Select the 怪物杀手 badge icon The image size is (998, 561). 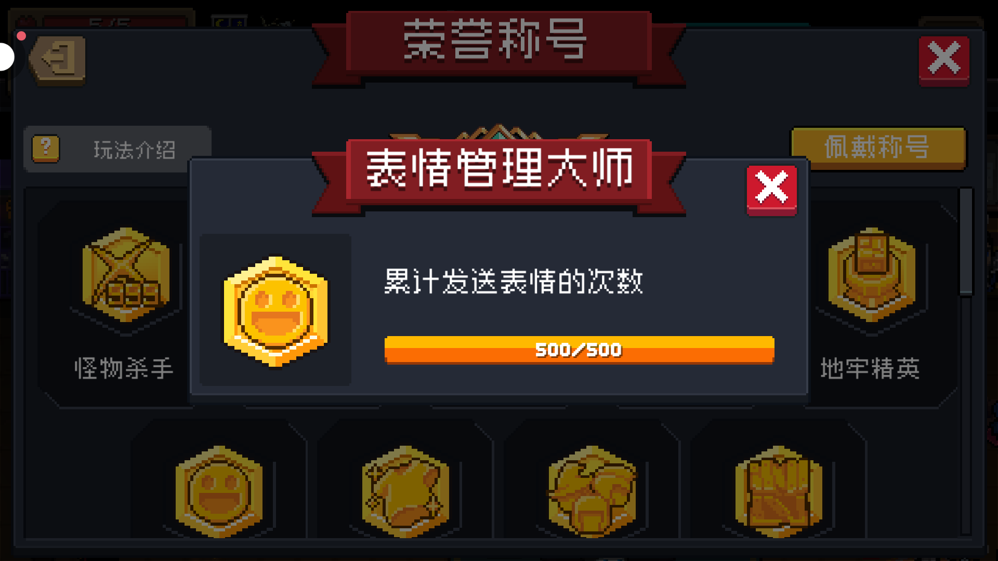126,275
